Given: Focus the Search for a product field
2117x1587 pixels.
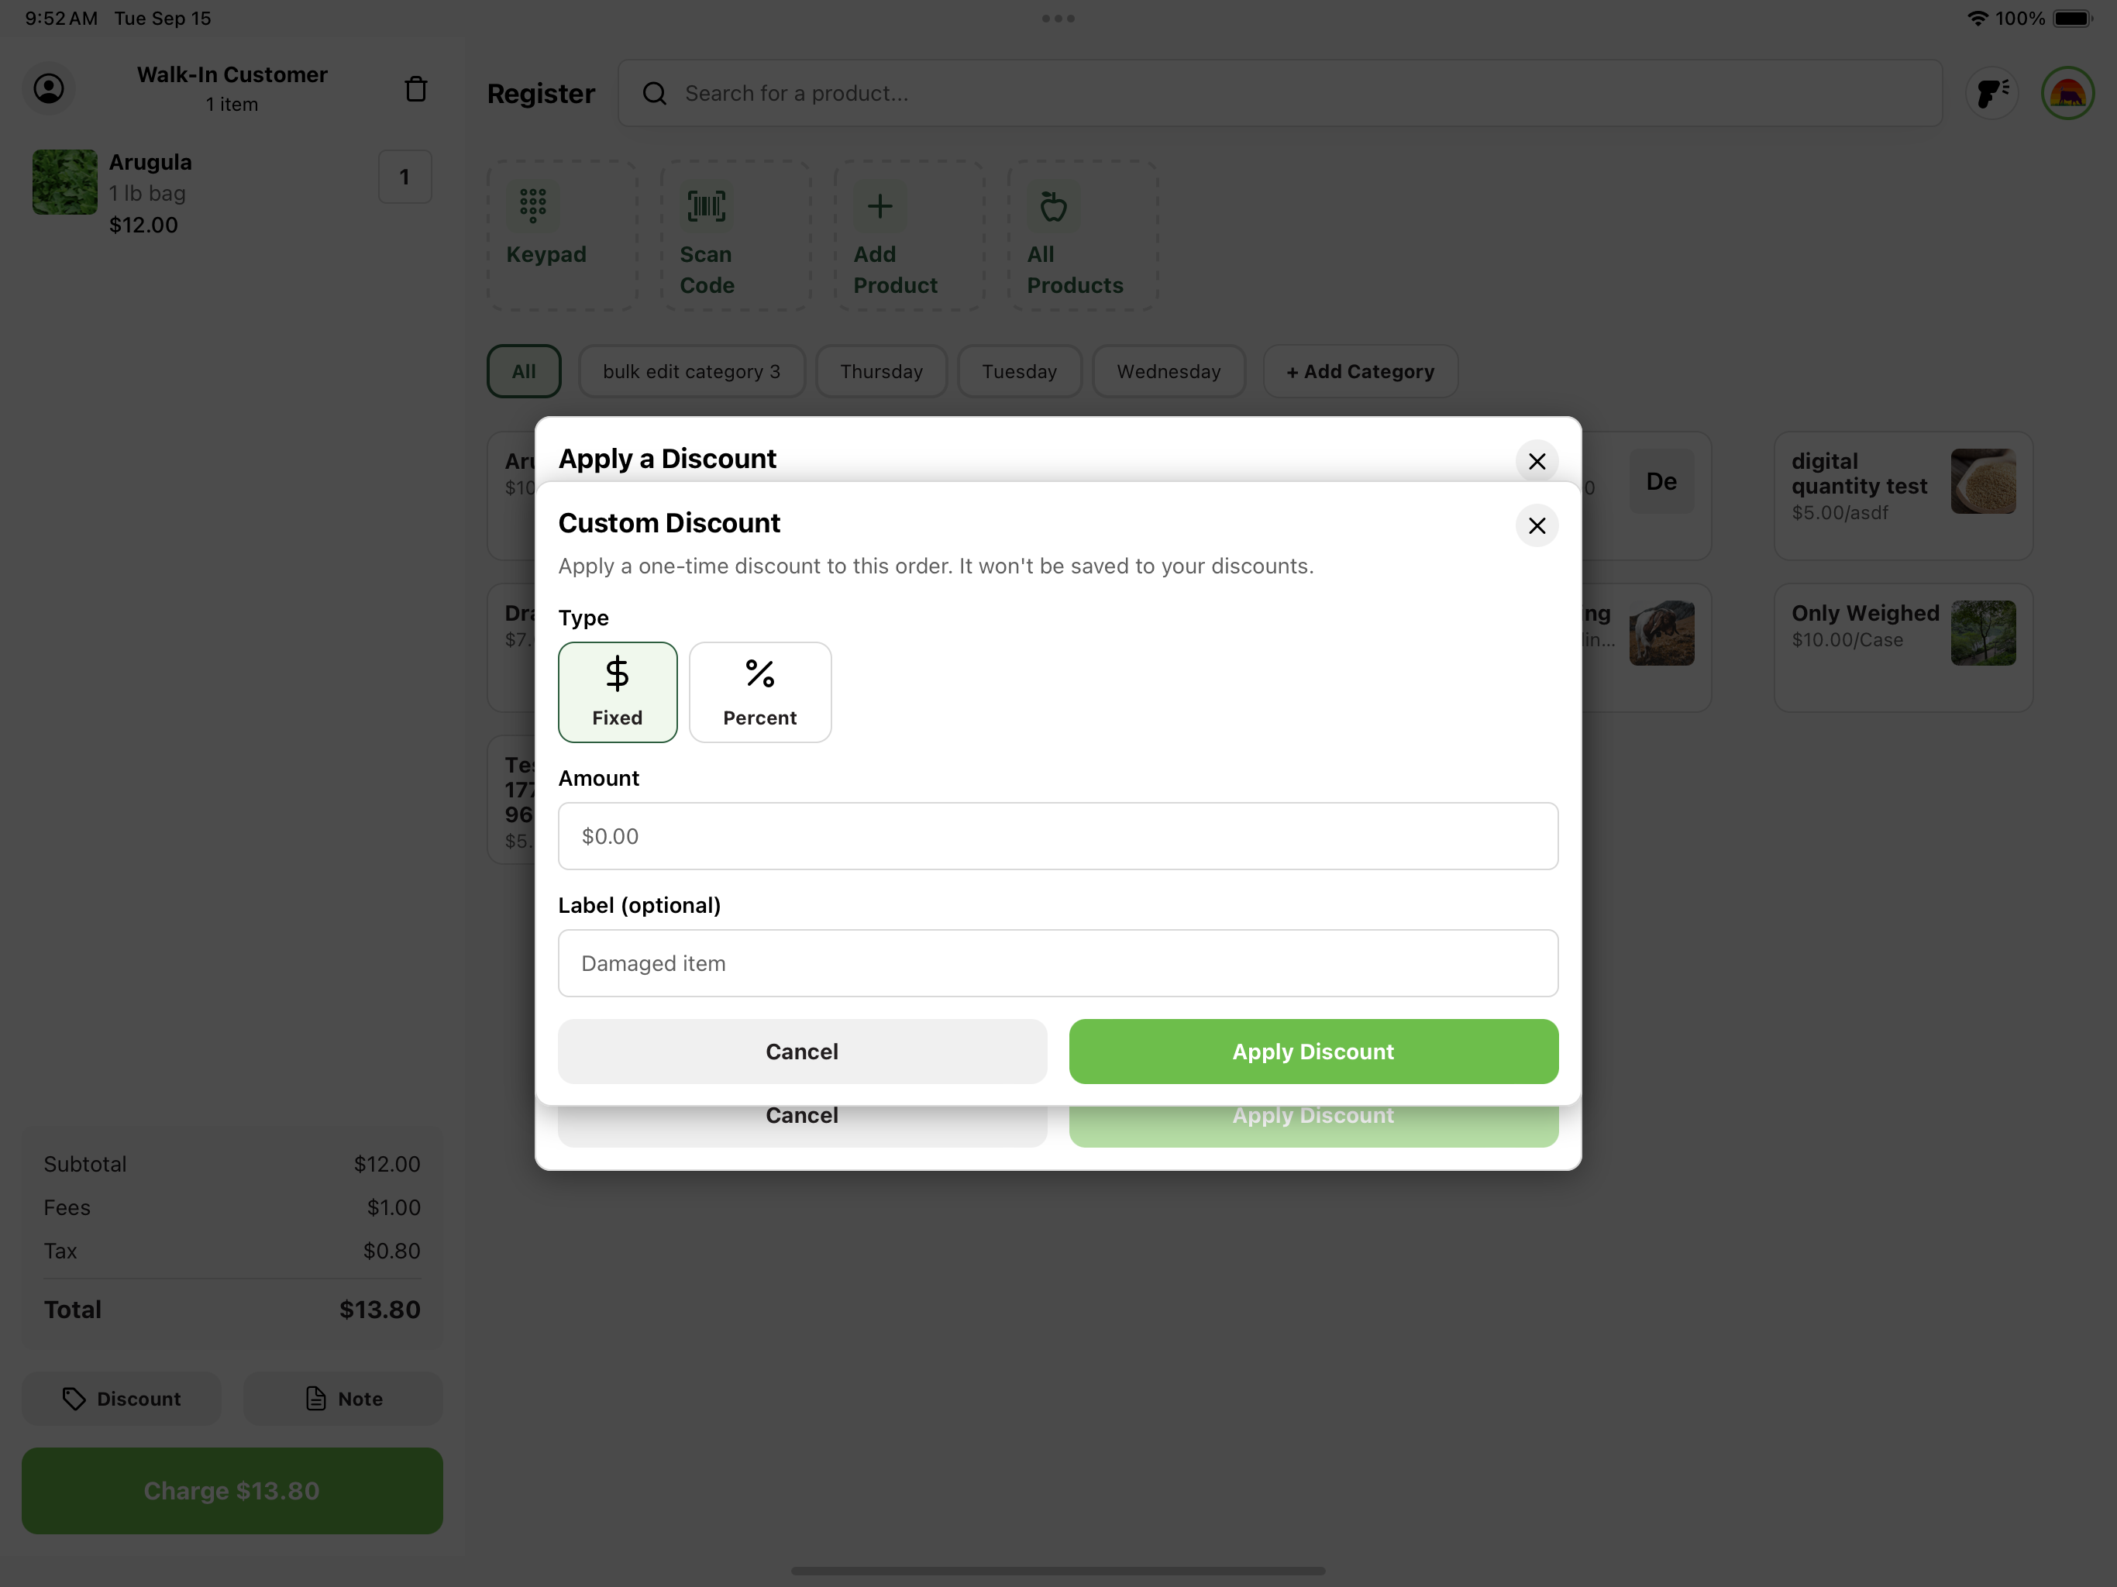Looking at the screenshot, I should 1279,94.
